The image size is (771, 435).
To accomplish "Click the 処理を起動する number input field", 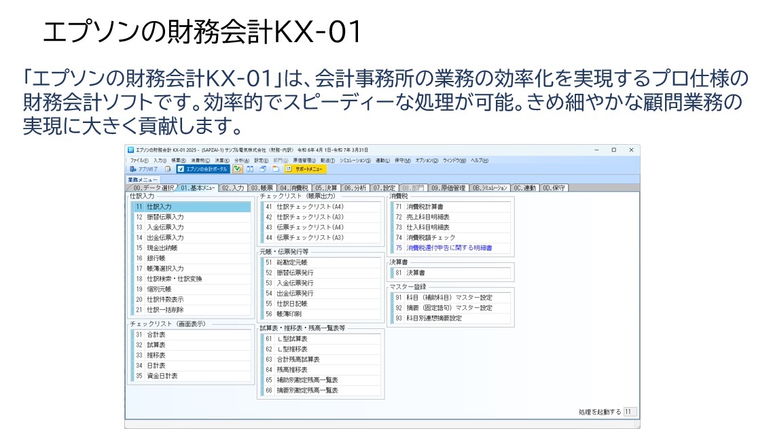I will [630, 412].
